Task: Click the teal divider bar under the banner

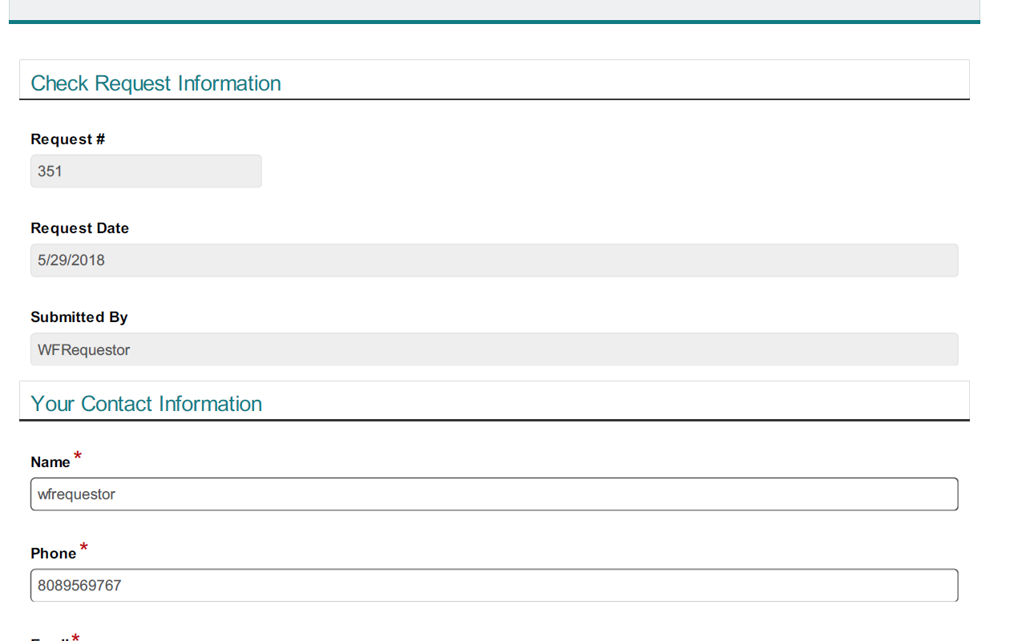Action: click(x=494, y=22)
